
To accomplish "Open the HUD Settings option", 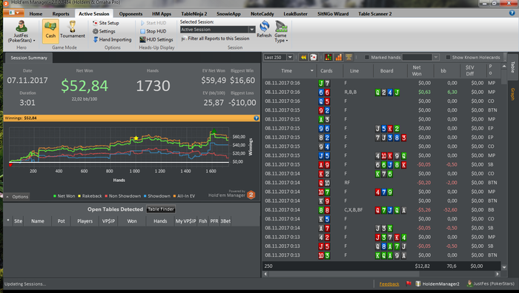I will point(156,40).
